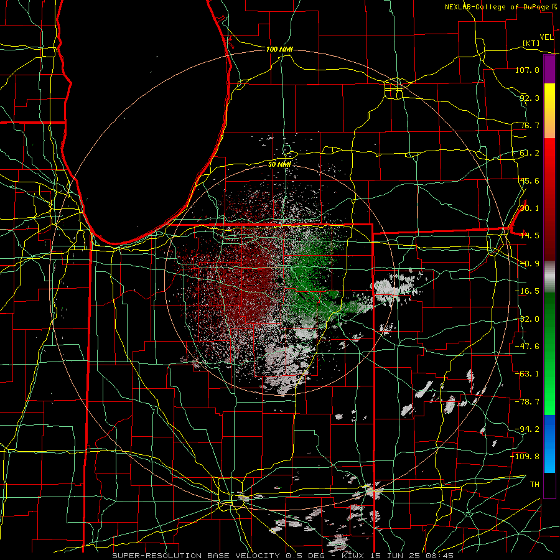Click the Super-Resolution Base Velocity caption
Image resolution: width=560 pixels, height=560 pixels.
coord(283,556)
